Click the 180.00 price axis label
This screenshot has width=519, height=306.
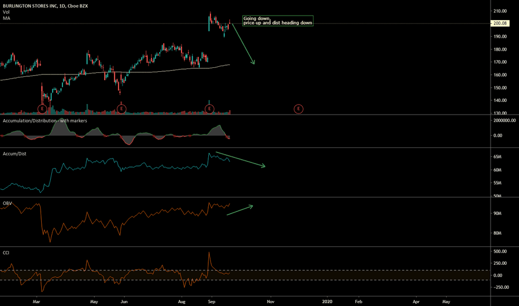500,50
